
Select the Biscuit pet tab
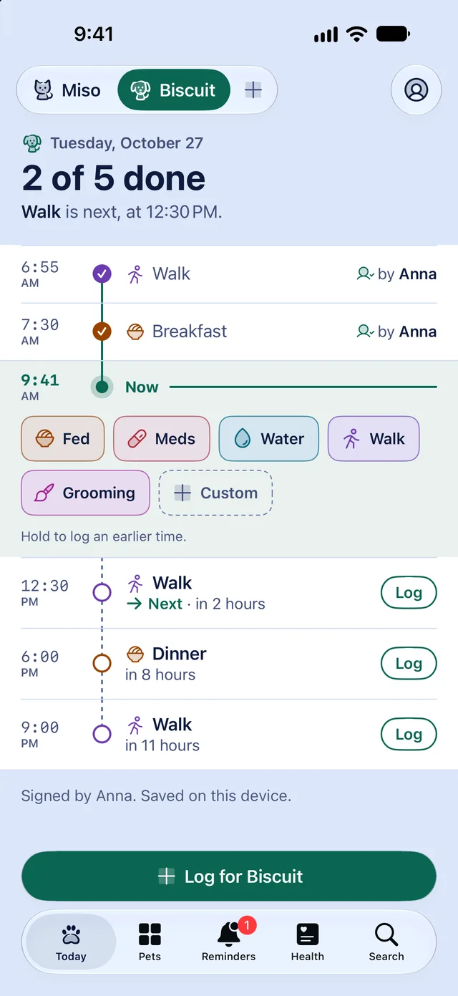click(174, 90)
